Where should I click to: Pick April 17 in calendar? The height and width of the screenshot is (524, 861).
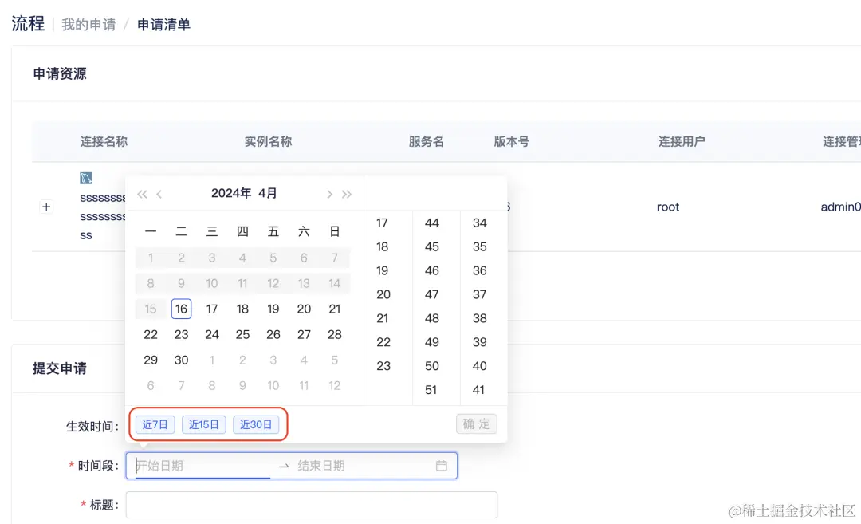212,309
